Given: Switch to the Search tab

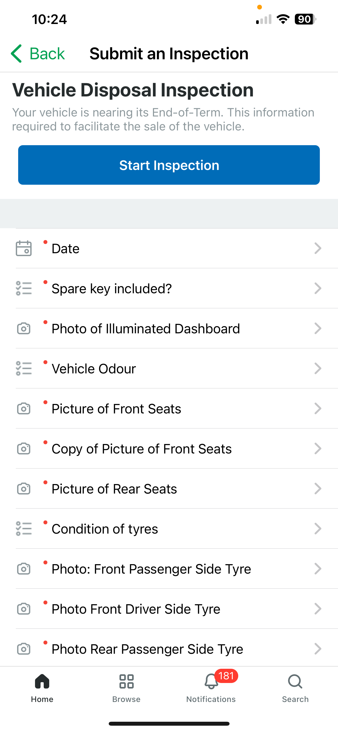Looking at the screenshot, I should pos(295,688).
